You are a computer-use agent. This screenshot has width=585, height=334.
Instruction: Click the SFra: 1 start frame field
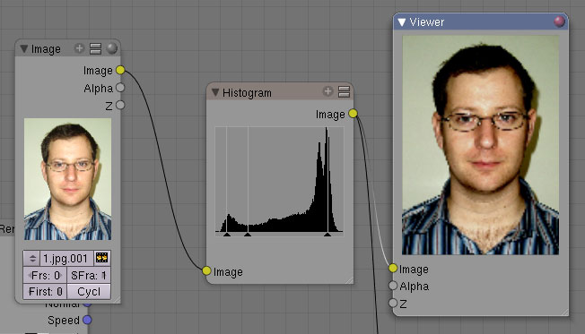click(x=89, y=275)
